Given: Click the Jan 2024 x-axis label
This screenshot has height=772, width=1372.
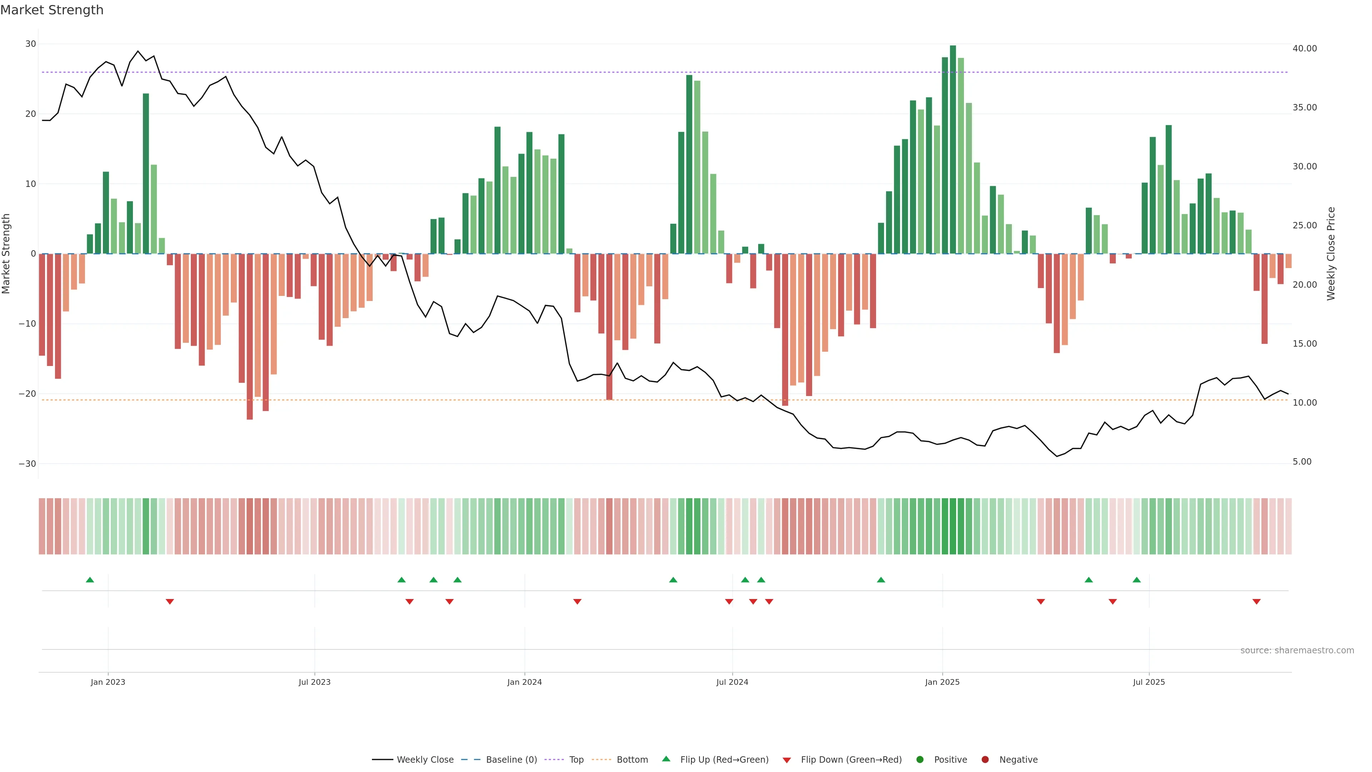Looking at the screenshot, I should click(524, 682).
